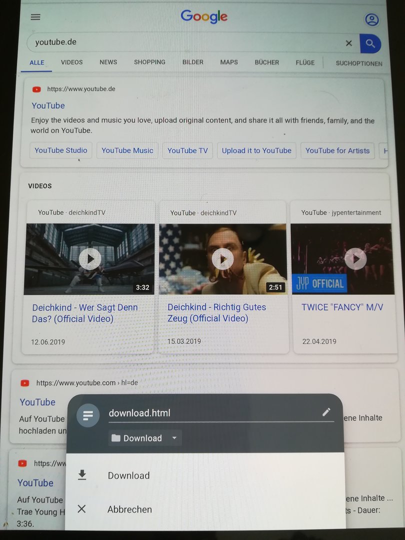This screenshot has width=405, height=540.
Task: Open the FLÜGE tab
Action: [x=305, y=62]
